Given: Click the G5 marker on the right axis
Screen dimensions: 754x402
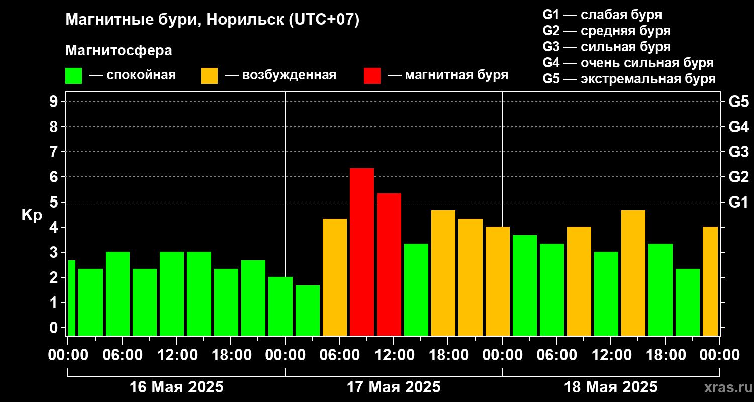Looking at the screenshot, I should click(x=738, y=102).
